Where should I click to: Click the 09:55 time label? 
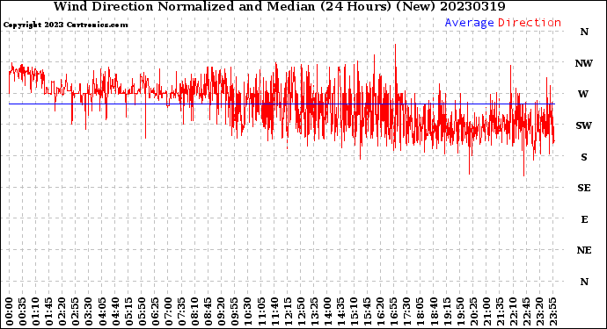[x=235, y=311]
